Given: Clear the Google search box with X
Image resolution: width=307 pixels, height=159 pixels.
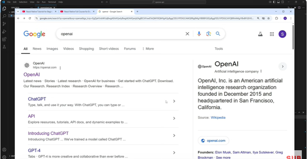Looking at the screenshot, I should (x=187, y=34).
